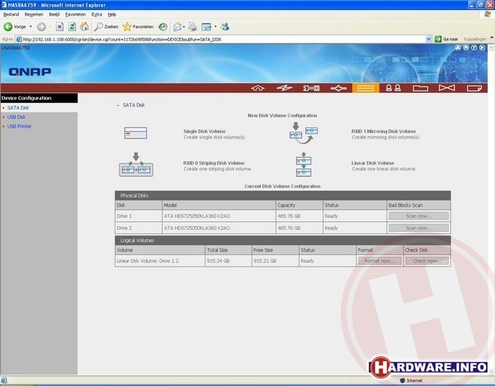Choose Single Disk Volume link text
This screenshot has height=386, width=495.
pos(205,131)
